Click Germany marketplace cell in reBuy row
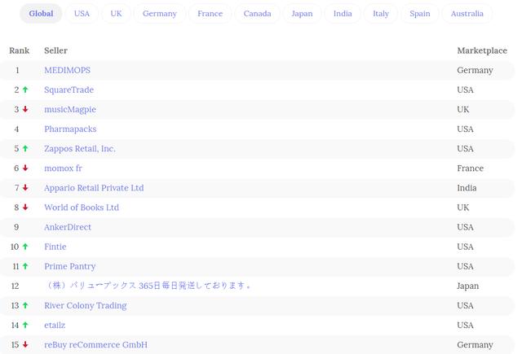 (x=475, y=345)
